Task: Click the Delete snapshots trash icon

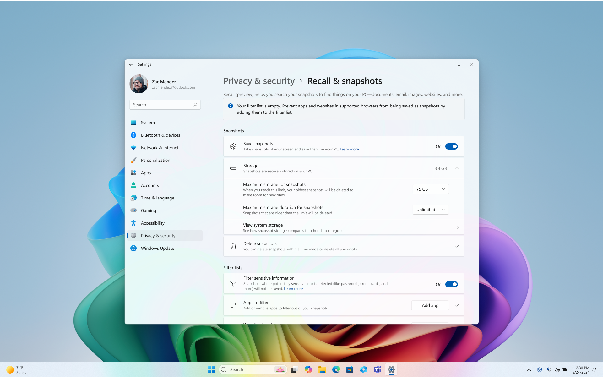Action: click(x=234, y=246)
